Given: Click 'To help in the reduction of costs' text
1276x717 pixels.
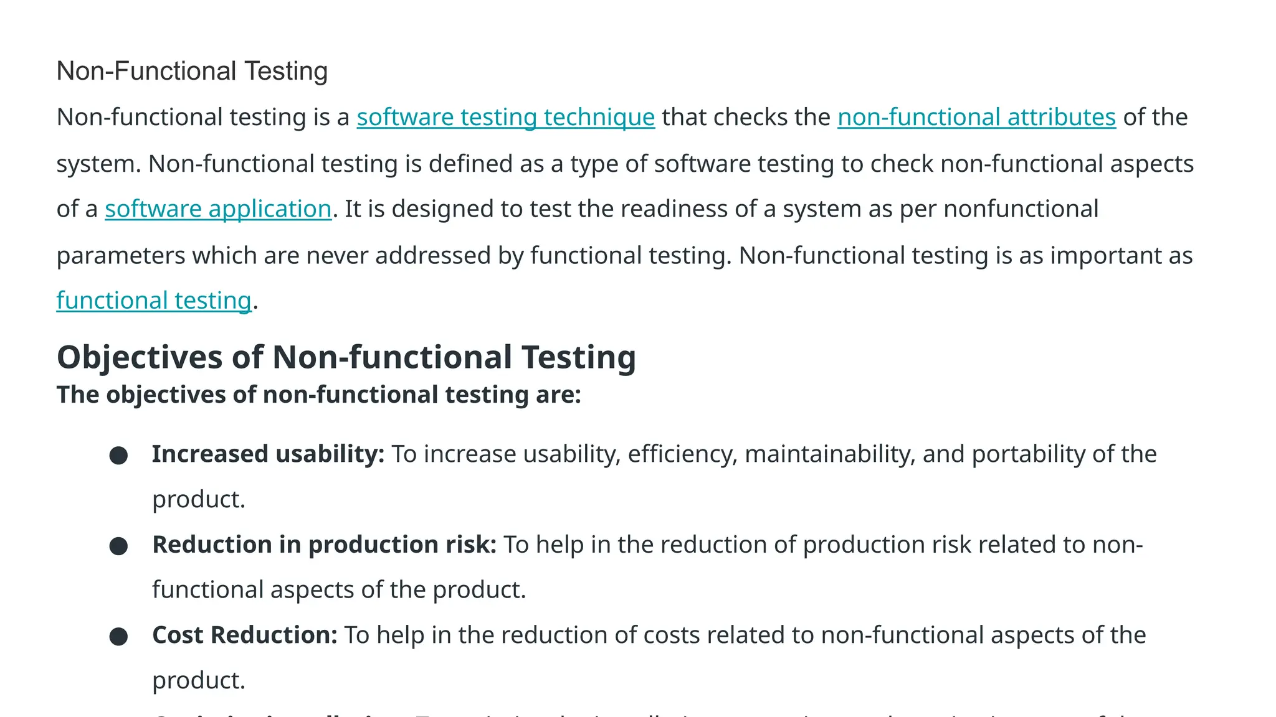Looking at the screenshot, I should coord(745,635).
